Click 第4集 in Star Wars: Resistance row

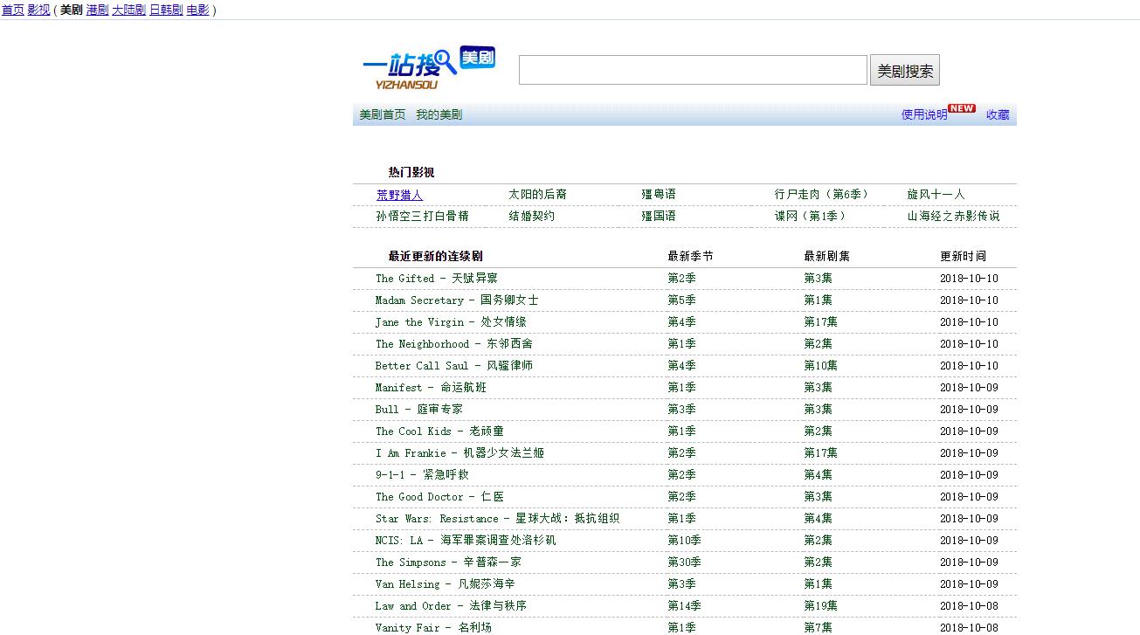[818, 519]
